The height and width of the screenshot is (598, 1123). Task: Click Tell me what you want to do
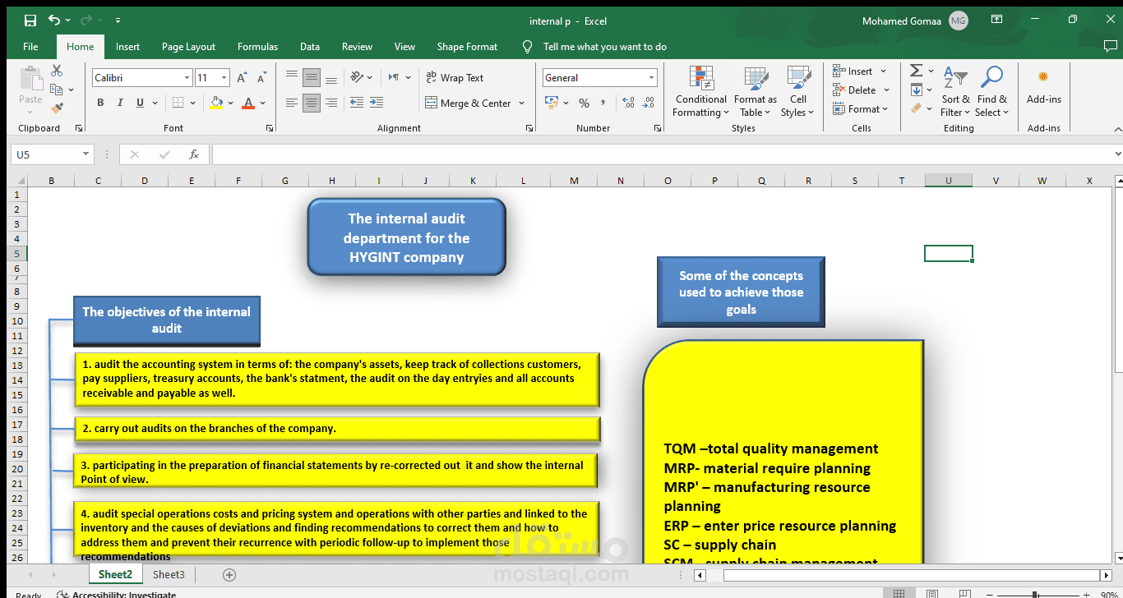click(x=604, y=47)
